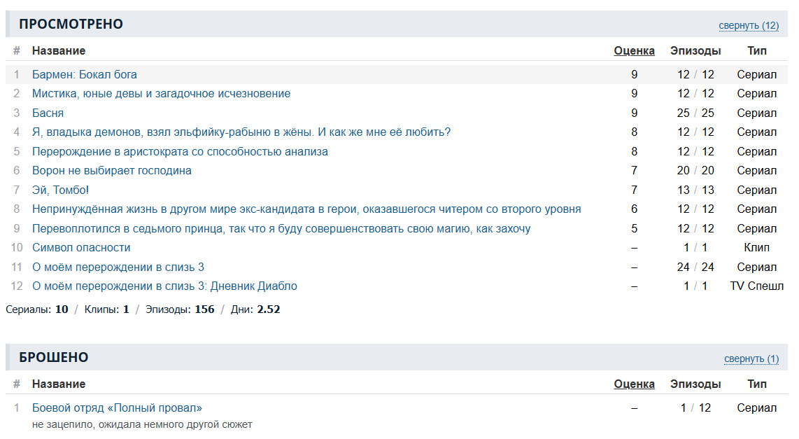The height and width of the screenshot is (439, 799).
Task: Click the Название column header in watched list
Action: pyautogui.click(x=59, y=50)
